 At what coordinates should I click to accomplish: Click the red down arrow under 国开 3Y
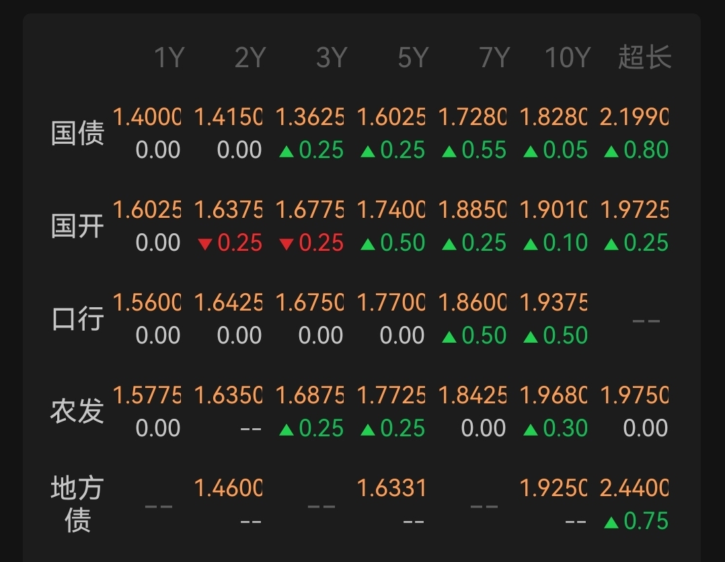pos(287,244)
